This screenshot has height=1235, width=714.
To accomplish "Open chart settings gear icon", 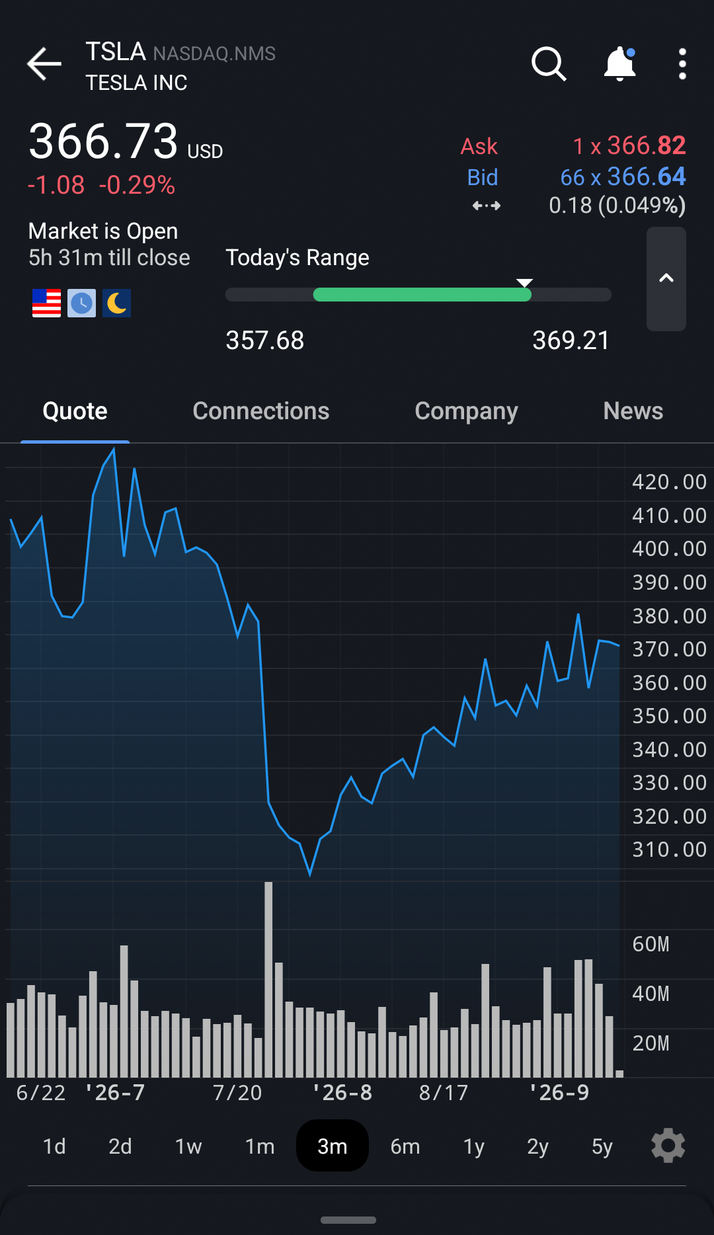I will [668, 1146].
